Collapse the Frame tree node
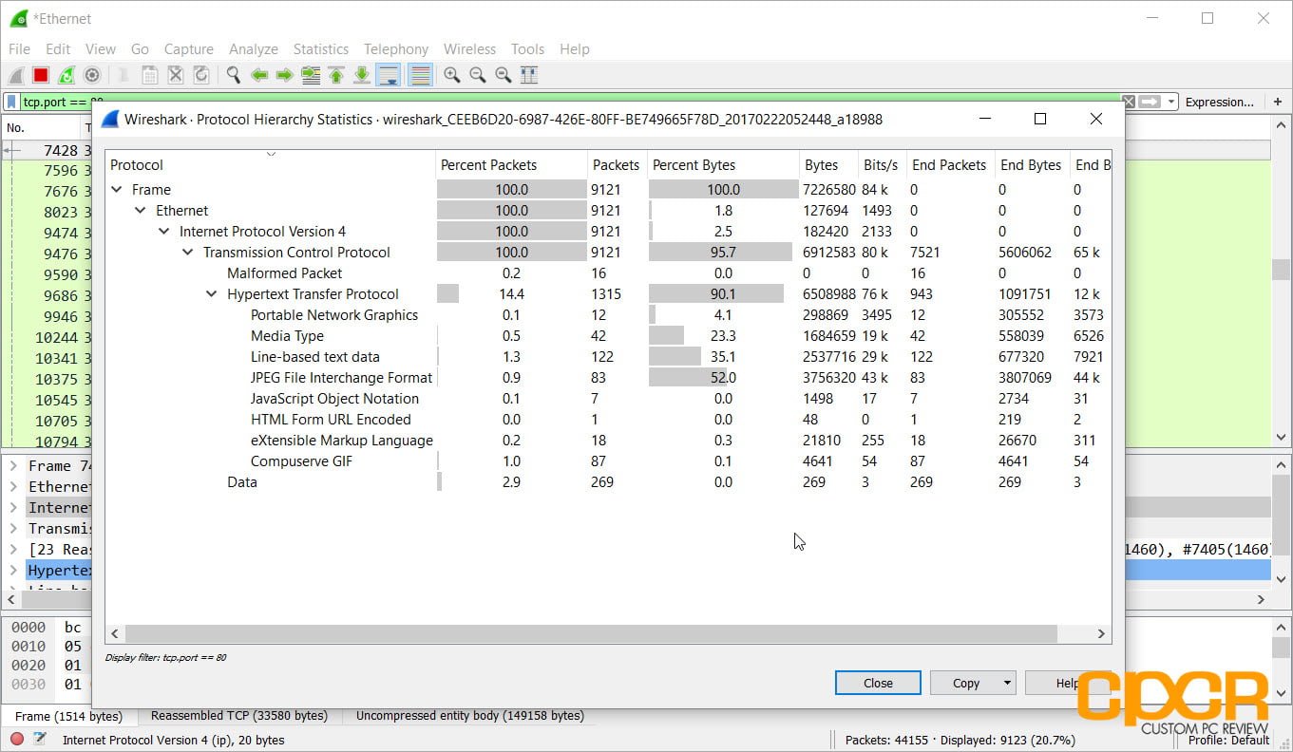This screenshot has width=1293, height=752. pos(117,190)
